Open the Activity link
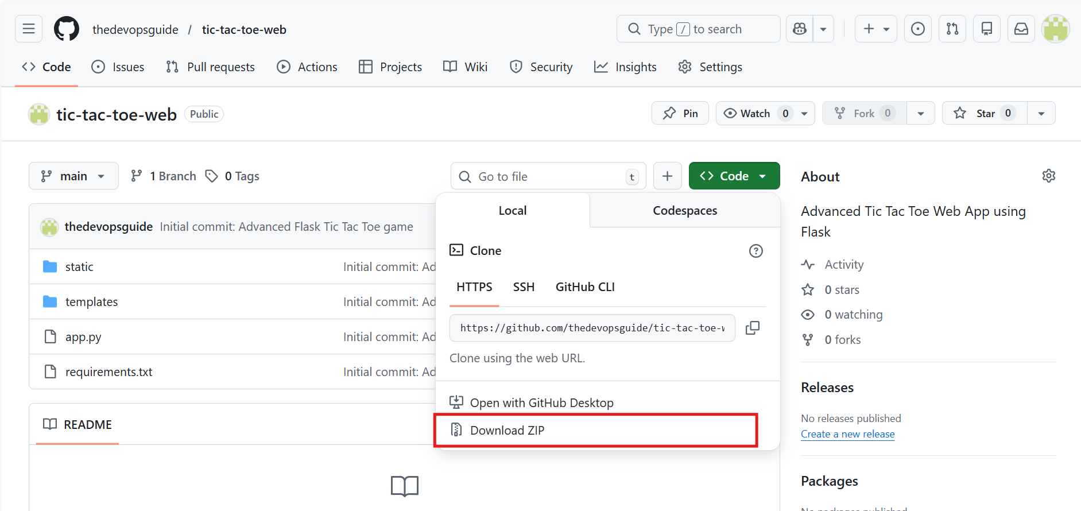 pyautogui.click(x=833, y=265)
